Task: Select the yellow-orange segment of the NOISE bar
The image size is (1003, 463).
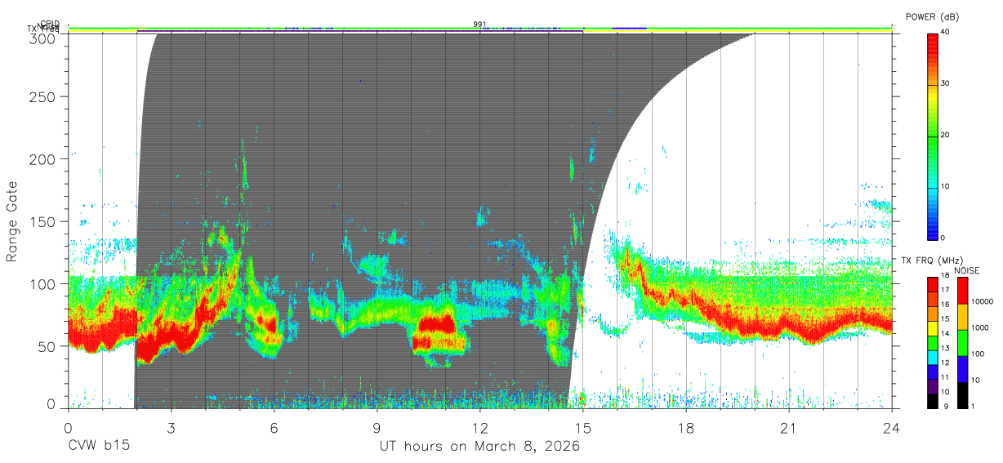Action: point(962,317)
